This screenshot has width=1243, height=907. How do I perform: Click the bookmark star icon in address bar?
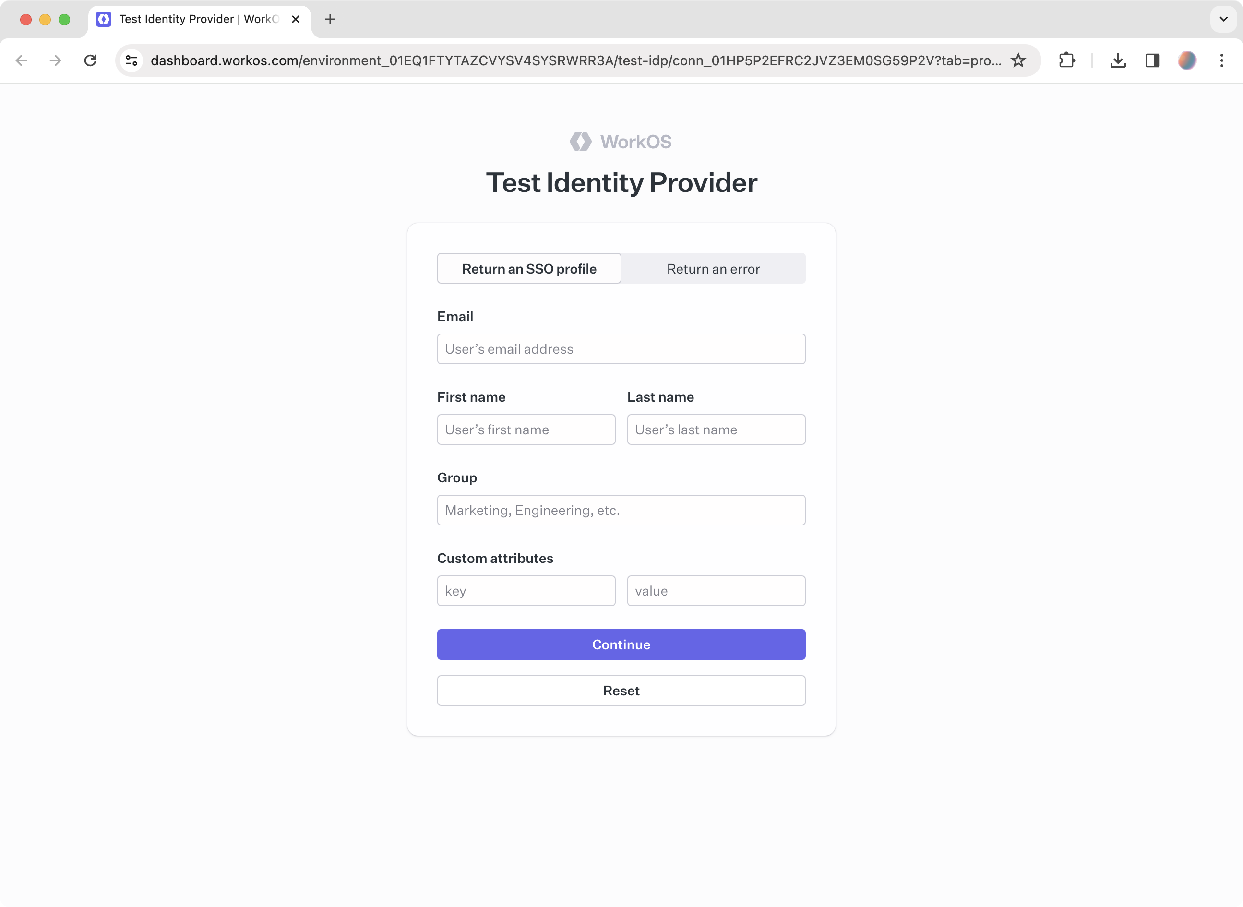[x=1020, y=59]
